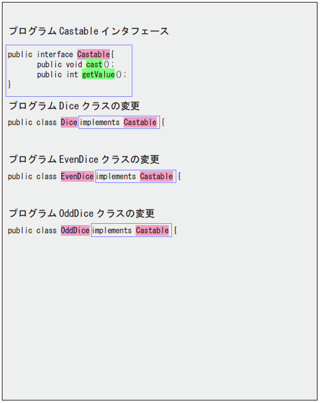Click the heading 'プログラム OddDice クラスの変更'
Image resolution: width=320 pixels, height=403 pixels.
click(x=82, y=213)
